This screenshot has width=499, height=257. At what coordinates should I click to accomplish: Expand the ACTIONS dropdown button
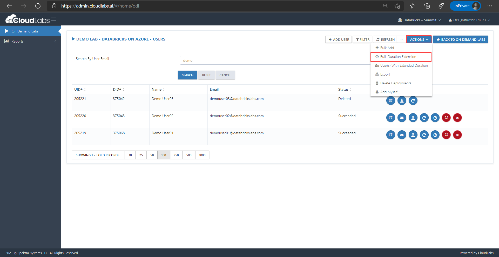tap(419, 39)
